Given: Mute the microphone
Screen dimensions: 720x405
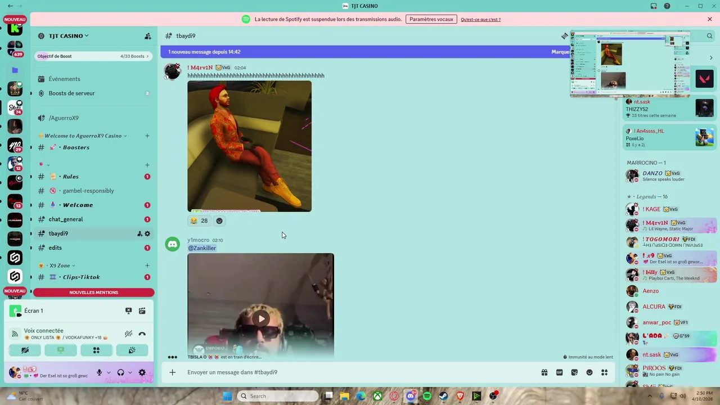Looking at the screenshot, I should coord(100,372).
